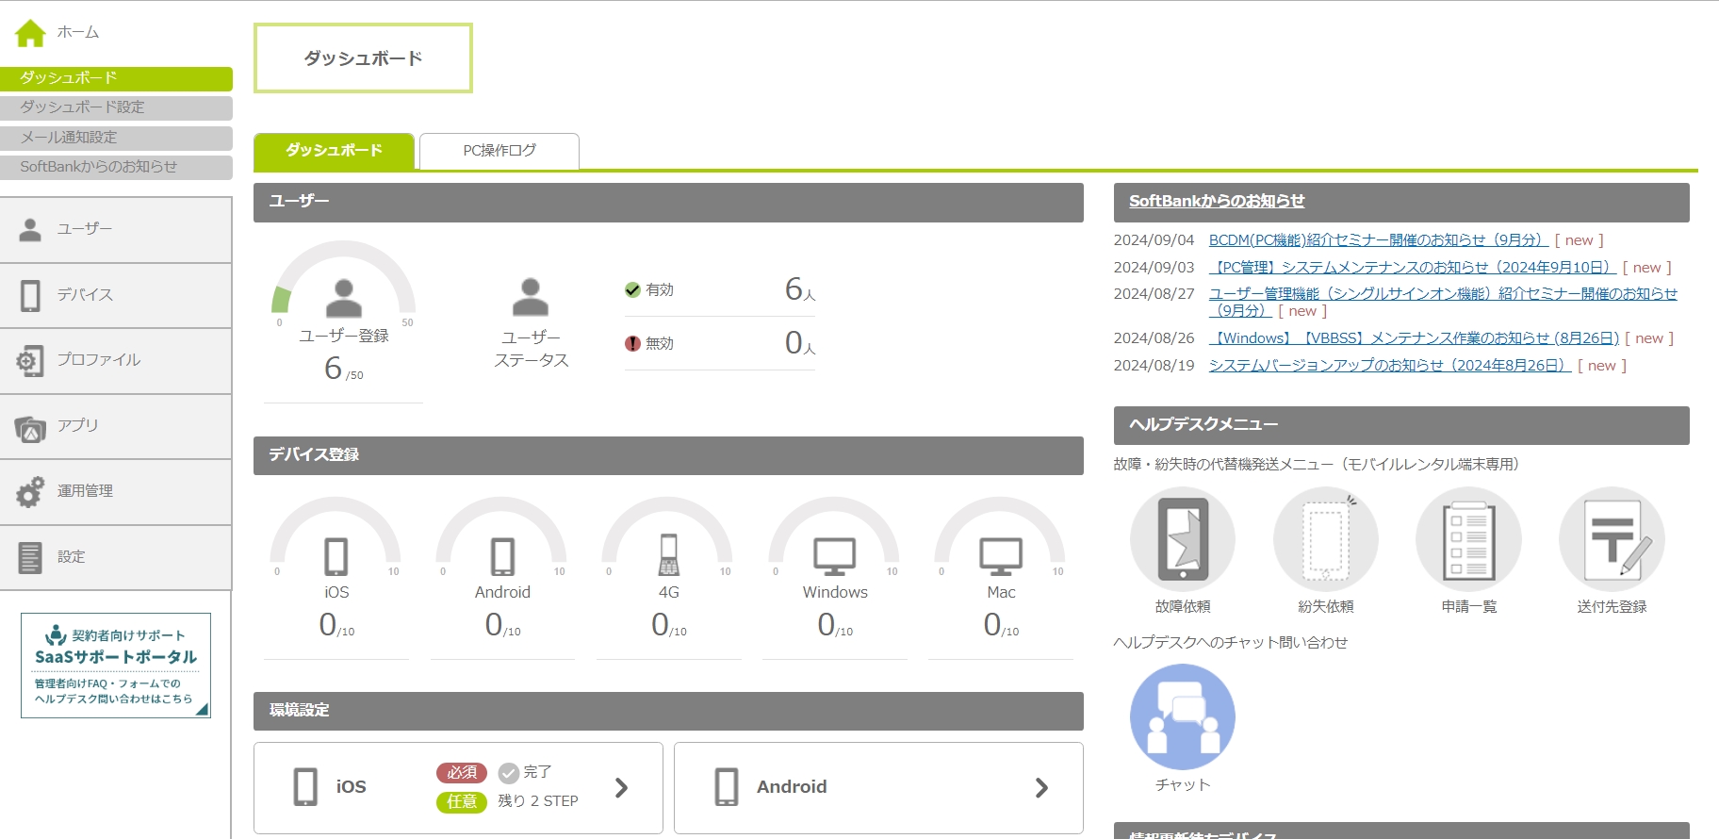Expand the iOS environment setup chevron
Viewport: 1719px width, 839px height.
click(621, 788)
